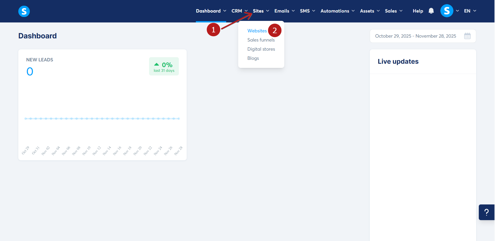Select Websites from the Sites menu

[257, 31]
